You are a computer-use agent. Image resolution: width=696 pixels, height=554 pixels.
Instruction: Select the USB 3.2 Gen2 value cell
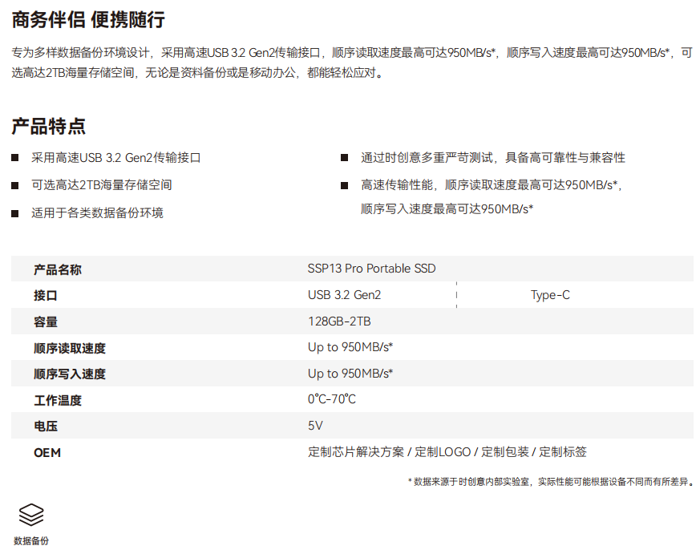point(345,294)
